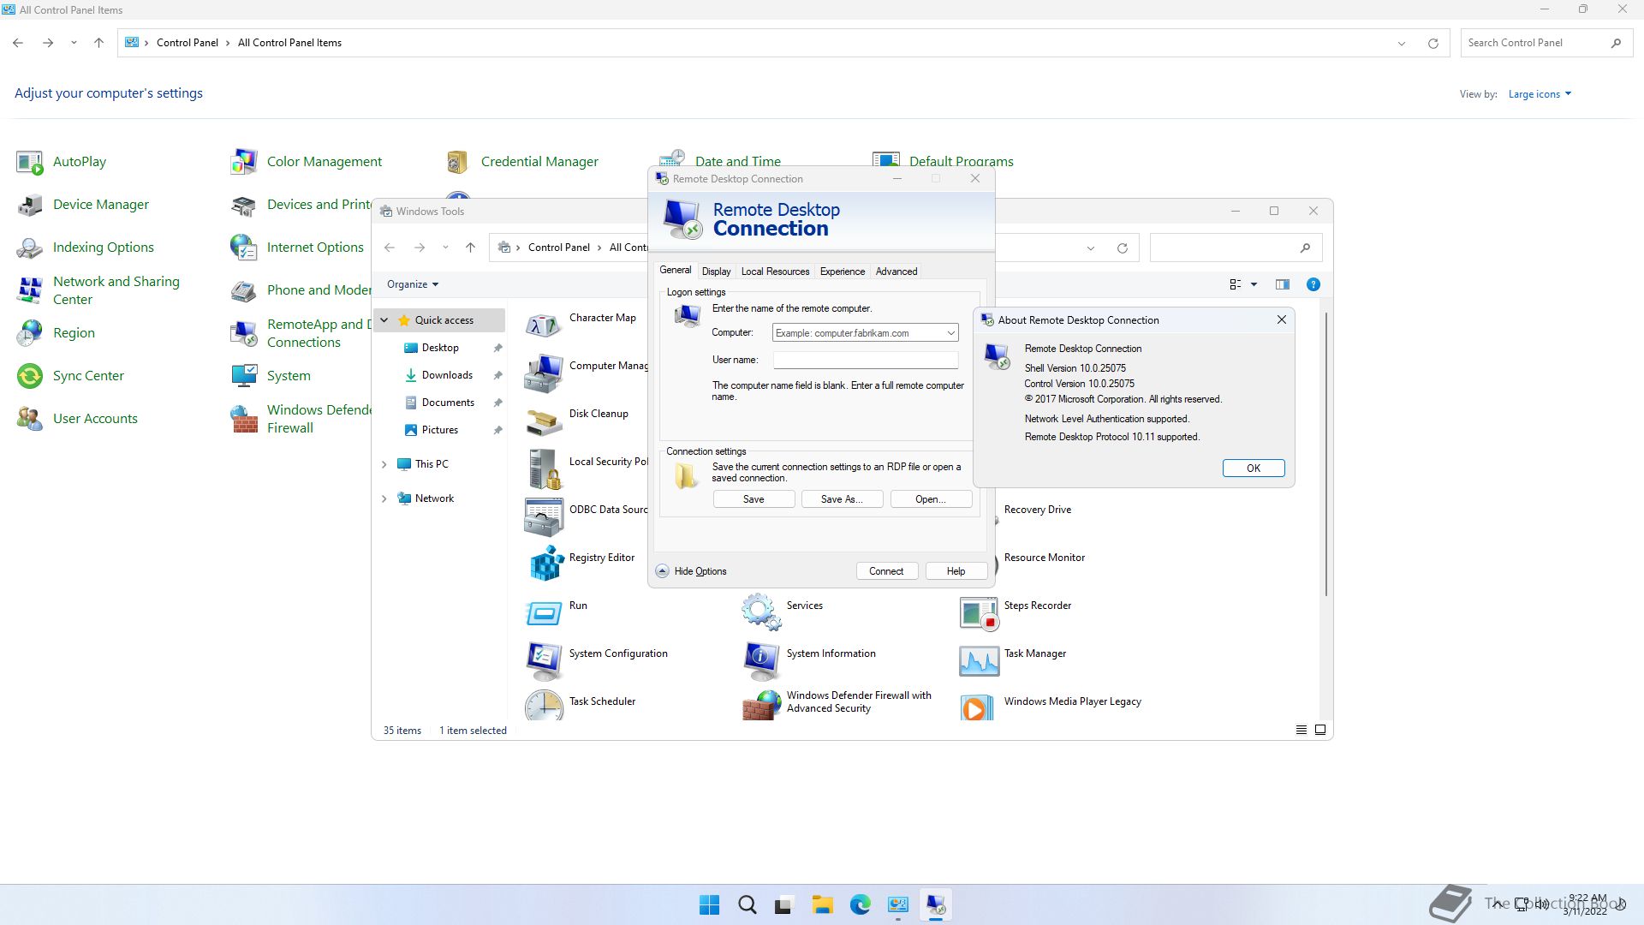
Task: Open System Information icon
Action: [760, 660]
